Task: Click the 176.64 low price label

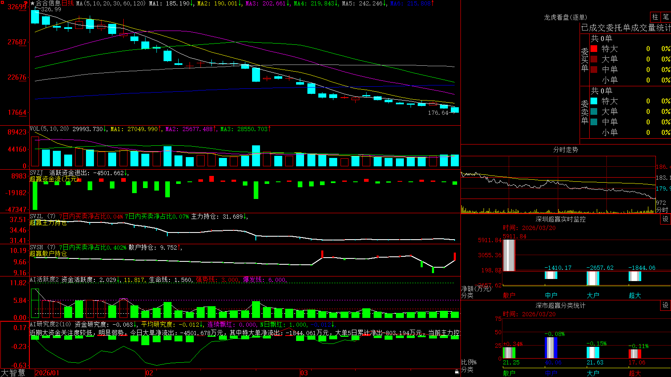Action: click(x=438, y=113)
